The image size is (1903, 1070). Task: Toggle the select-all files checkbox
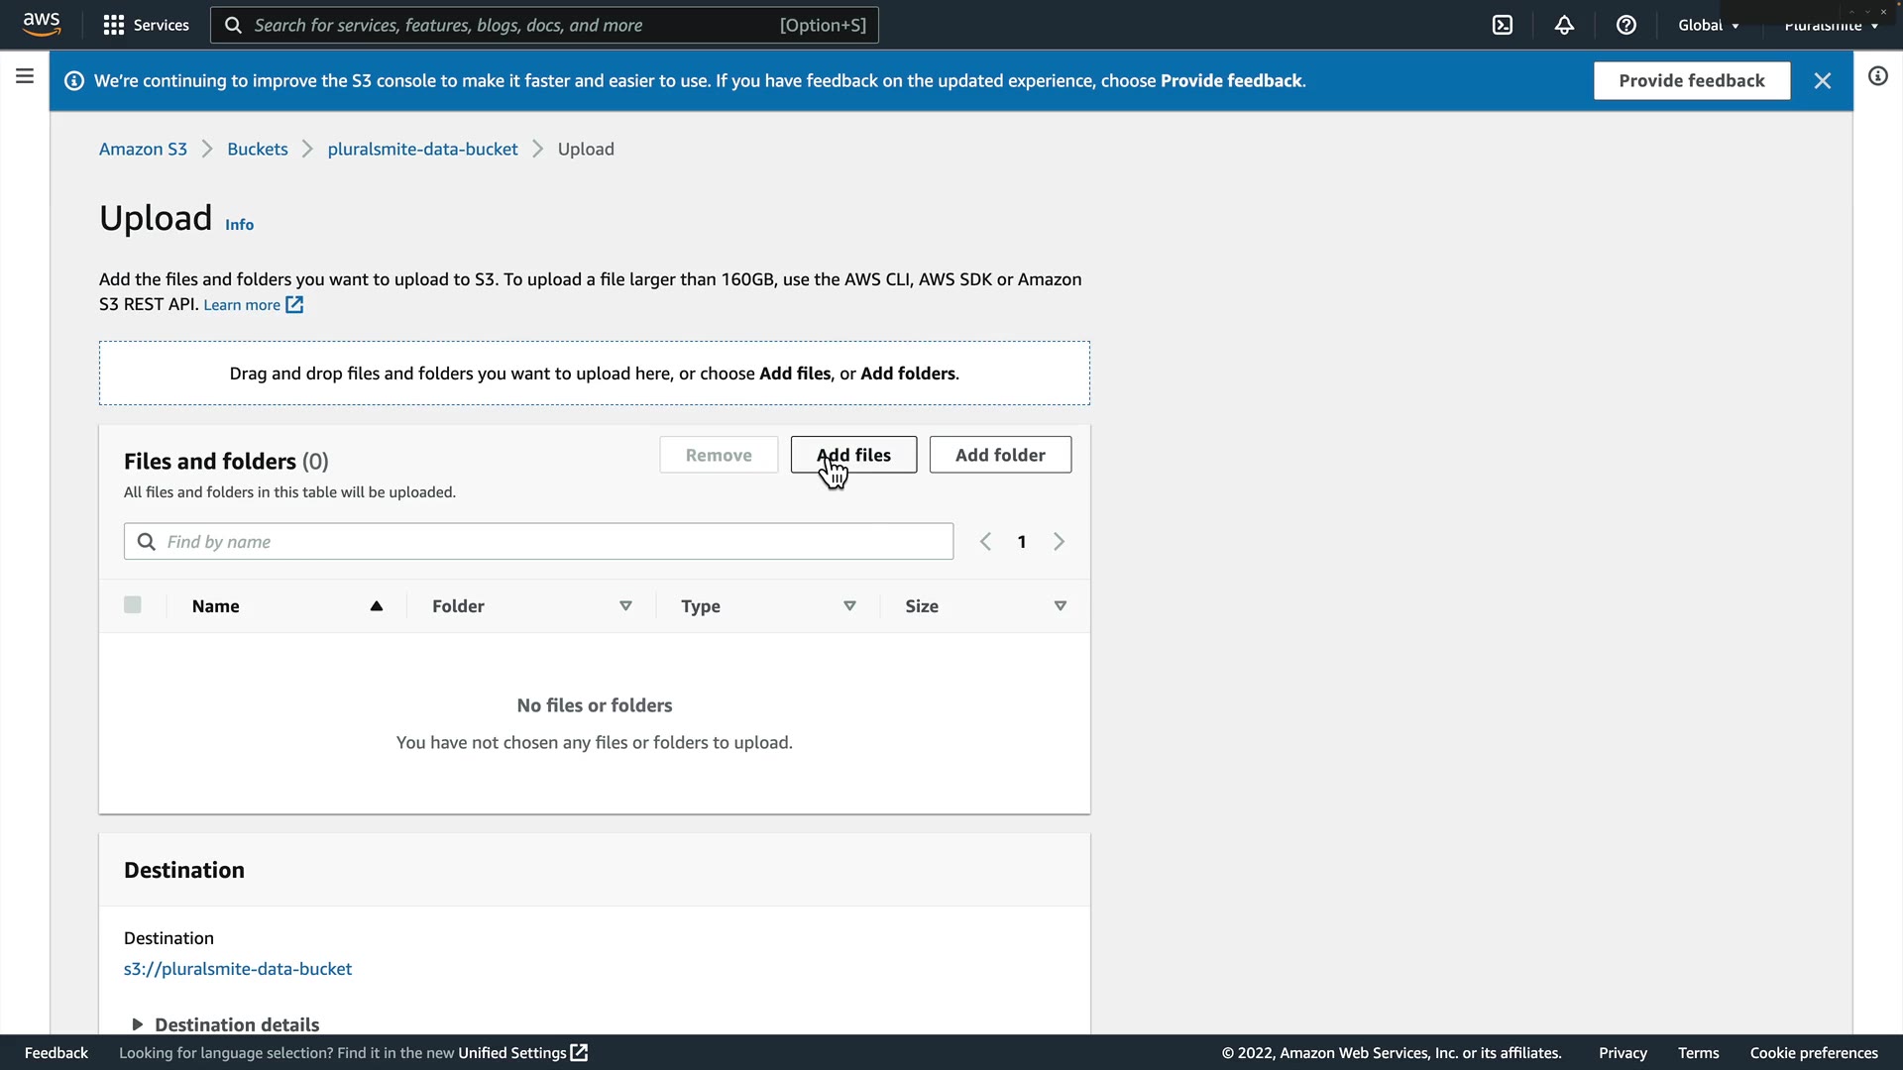[133, 605]
